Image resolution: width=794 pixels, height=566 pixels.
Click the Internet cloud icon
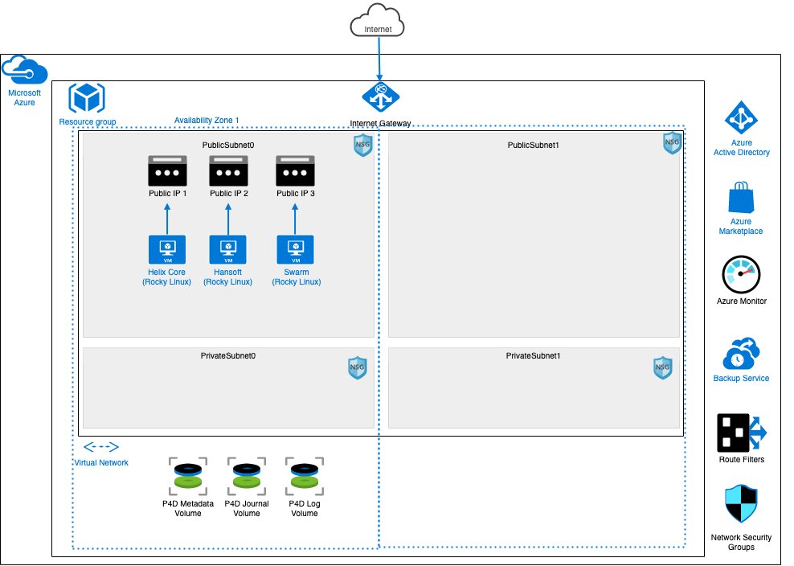click(377, 21)
